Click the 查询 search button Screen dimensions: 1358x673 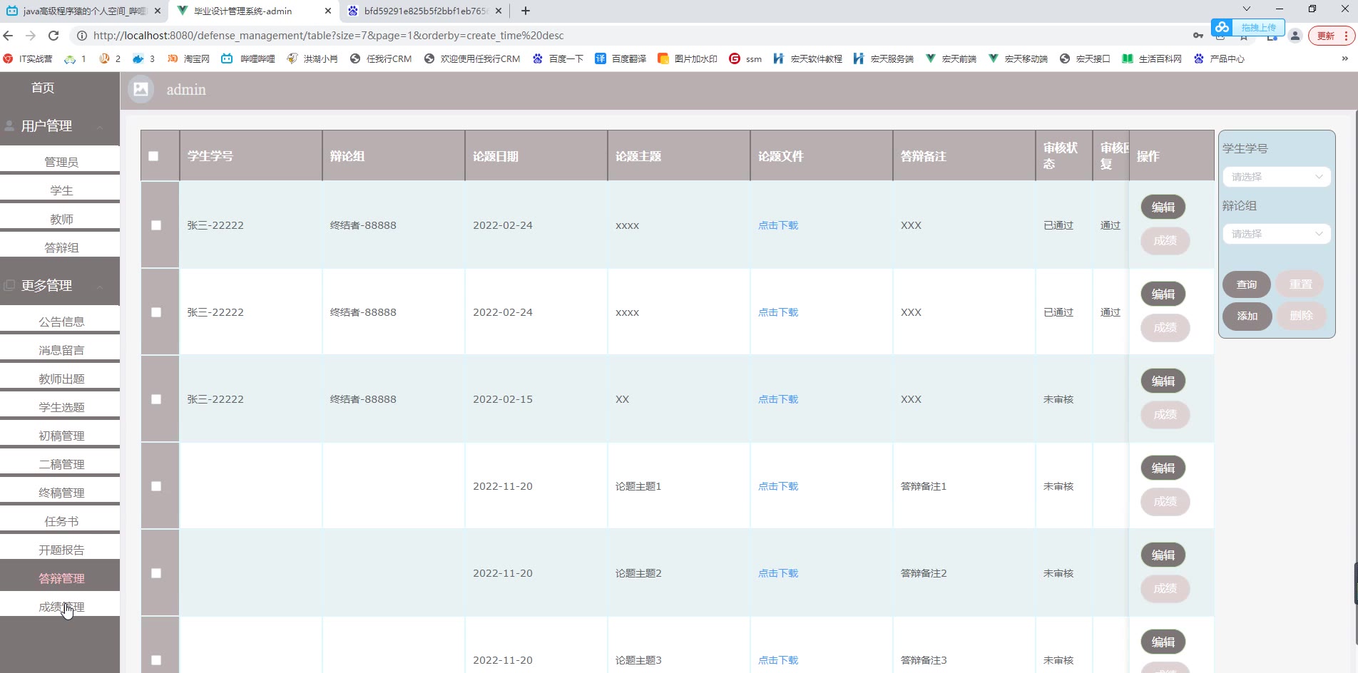coord(1246,284)
